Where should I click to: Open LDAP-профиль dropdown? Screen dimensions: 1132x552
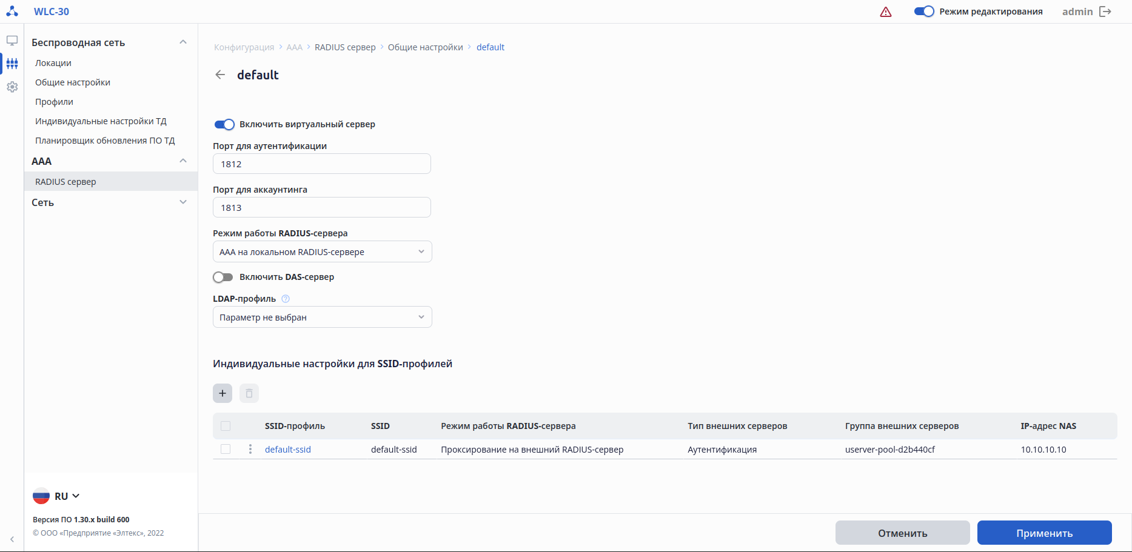322,318
